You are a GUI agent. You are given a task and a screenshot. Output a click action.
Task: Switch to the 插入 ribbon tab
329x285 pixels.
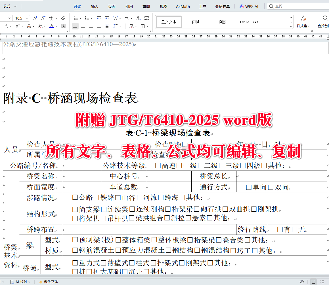[95, 6]
